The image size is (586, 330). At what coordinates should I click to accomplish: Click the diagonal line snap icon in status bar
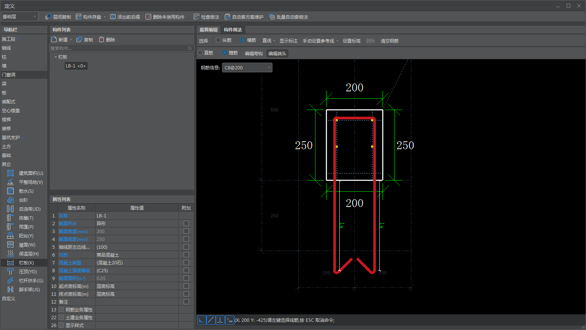coord(211,320)
